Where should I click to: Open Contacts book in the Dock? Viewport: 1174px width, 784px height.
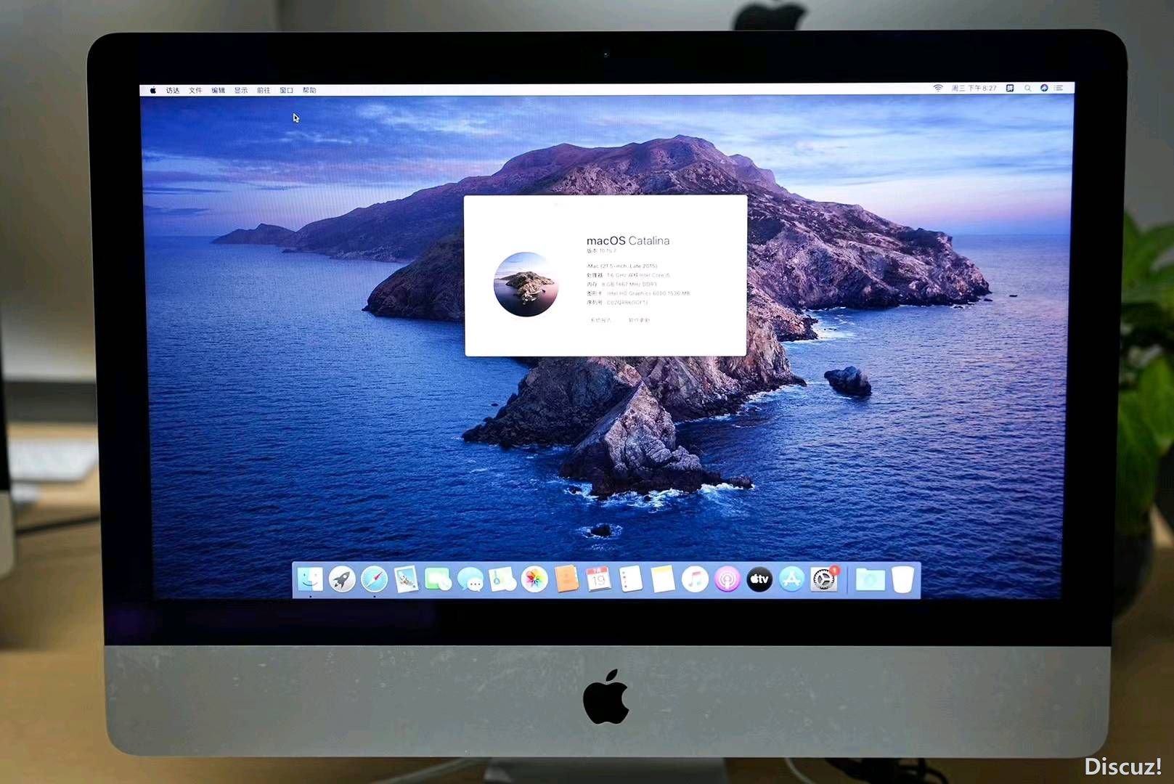point(566,579)
